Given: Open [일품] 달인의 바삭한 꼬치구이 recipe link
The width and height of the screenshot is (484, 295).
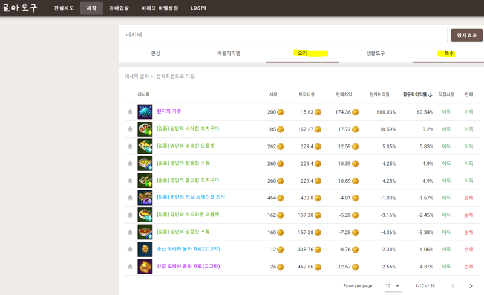Looking at the screenshot, I should tap(188, 128).
